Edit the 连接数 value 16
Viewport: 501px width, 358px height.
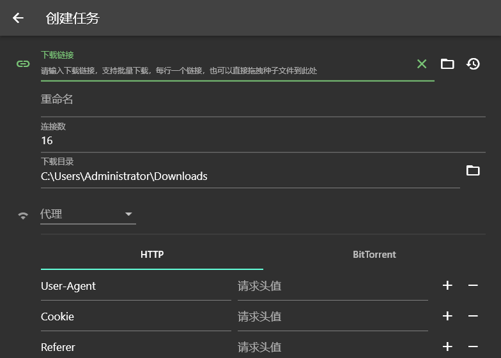(x=262, y=140)
